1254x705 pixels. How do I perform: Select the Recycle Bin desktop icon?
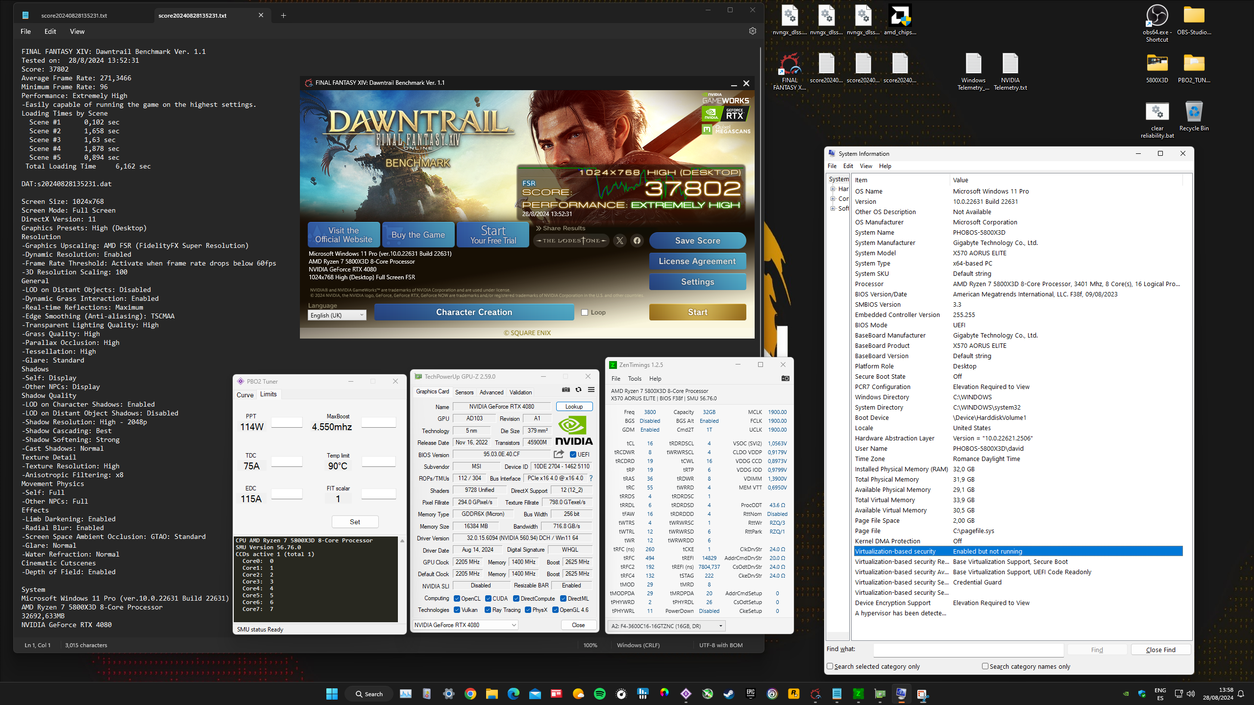click(x=1194, y=117)
